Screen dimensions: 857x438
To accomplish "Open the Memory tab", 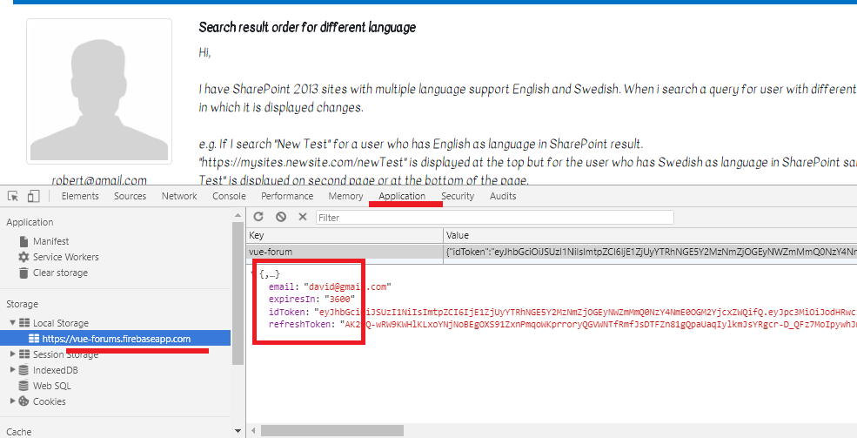I will [345, 196].
